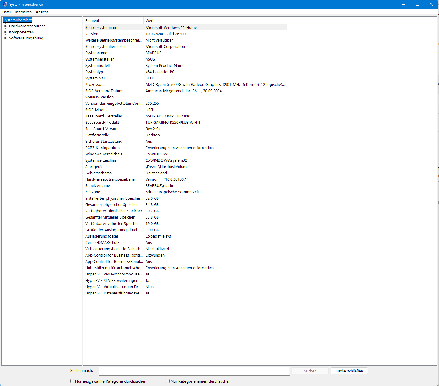Select the Windows-Verzeichnis row
The height and width of the screenshot is (386, 439).
[185, 154]
